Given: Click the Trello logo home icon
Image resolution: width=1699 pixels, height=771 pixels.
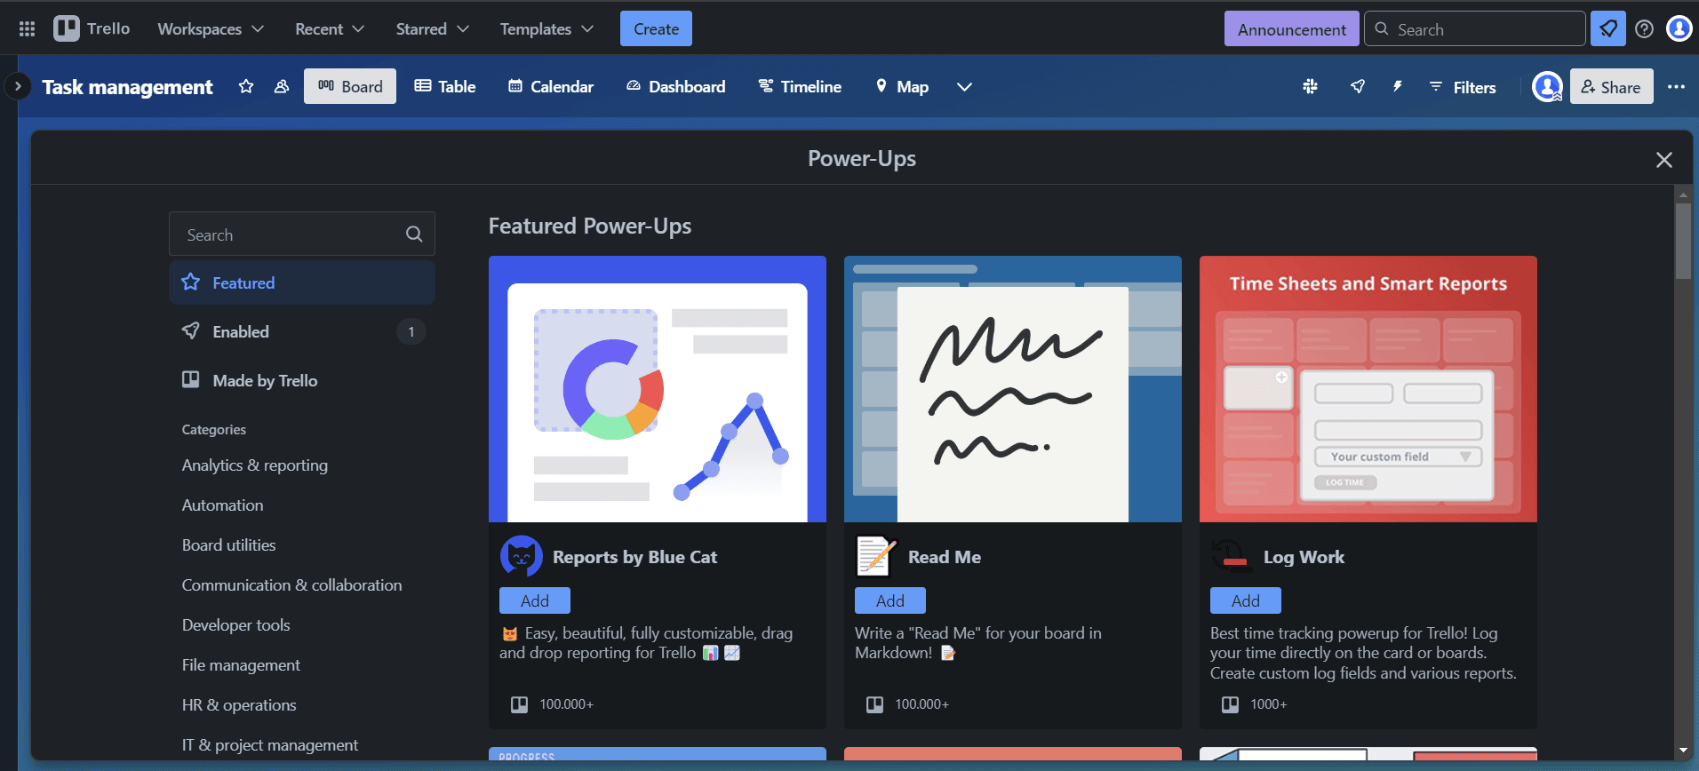Looking at the screenshot, I should click(92, 28).
